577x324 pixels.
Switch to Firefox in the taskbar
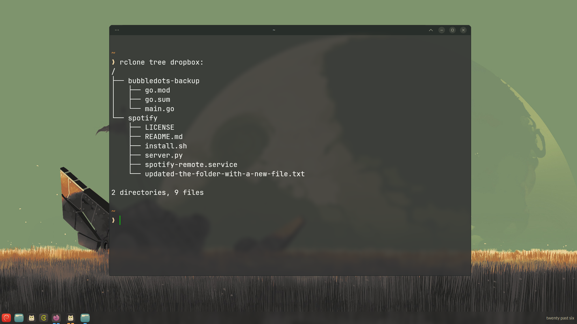(x=56, y=318)
